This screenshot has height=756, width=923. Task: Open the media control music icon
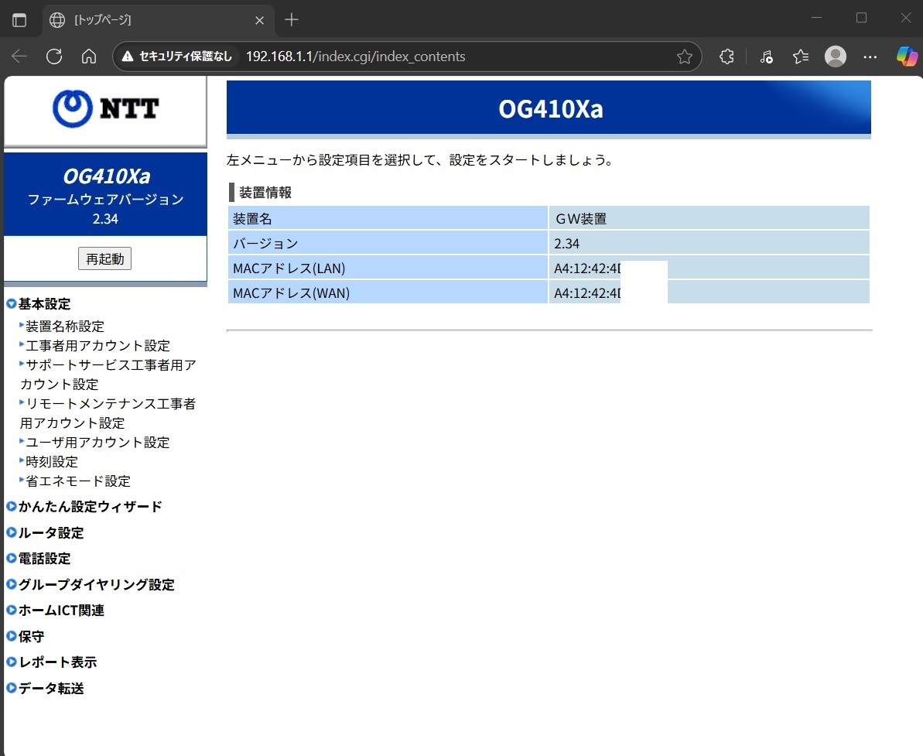[x=766, y=56]
